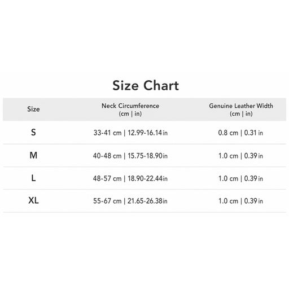Screen dimensions: 289x289
Task: Click the 55-67 cm neck circumference cell
Action: coord(130,201)
